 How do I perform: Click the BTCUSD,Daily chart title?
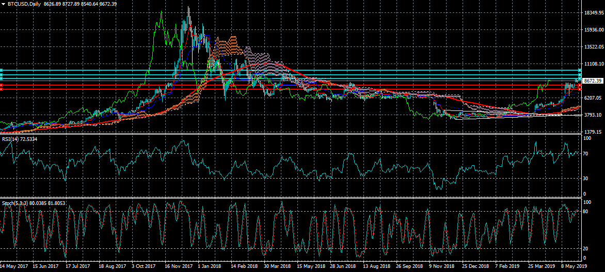pos(24,4)
